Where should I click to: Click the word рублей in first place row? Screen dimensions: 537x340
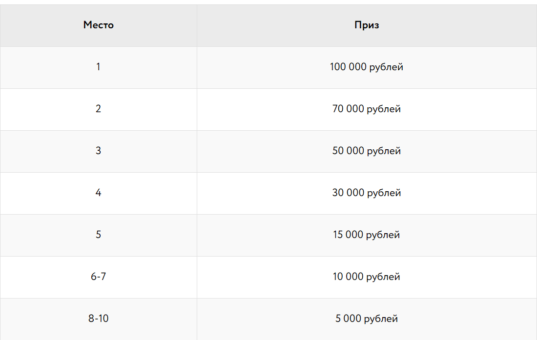coord(386,67)
